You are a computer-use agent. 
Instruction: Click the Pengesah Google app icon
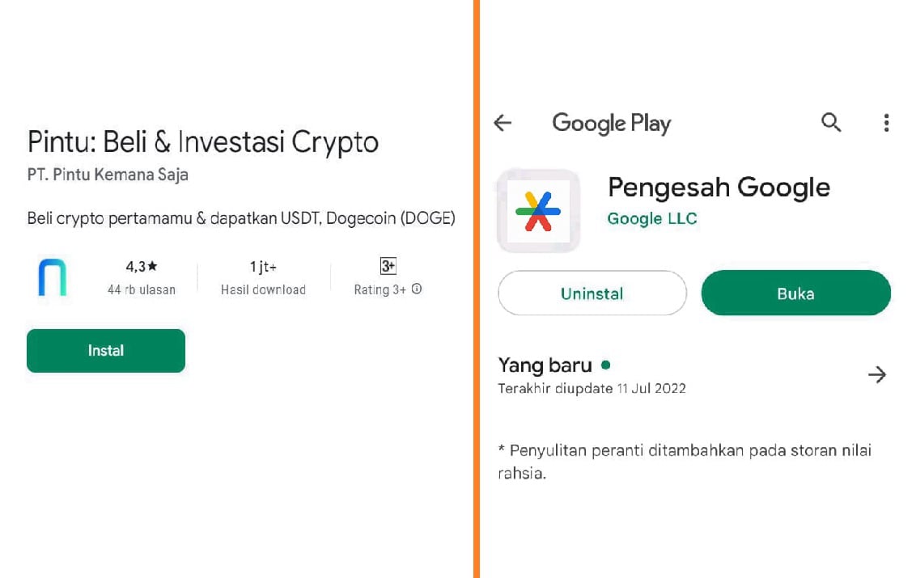(x=538, y=210)
